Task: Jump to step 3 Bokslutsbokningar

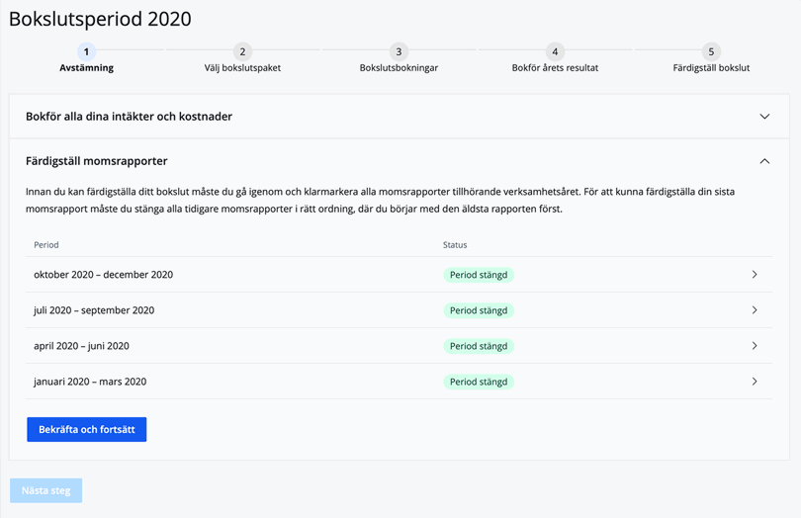Action: click(399, 51)
